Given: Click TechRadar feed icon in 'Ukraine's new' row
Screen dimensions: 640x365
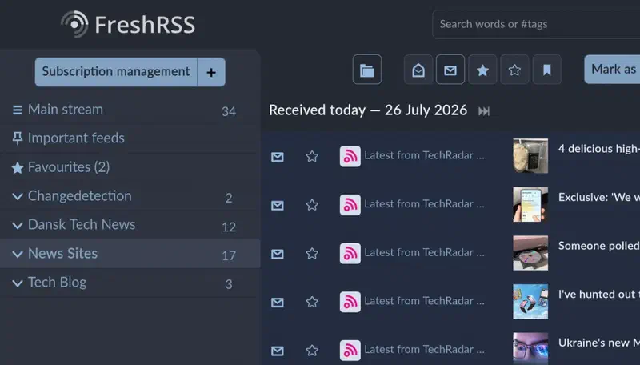Looking at the screenshot, I should click(350, 351).
